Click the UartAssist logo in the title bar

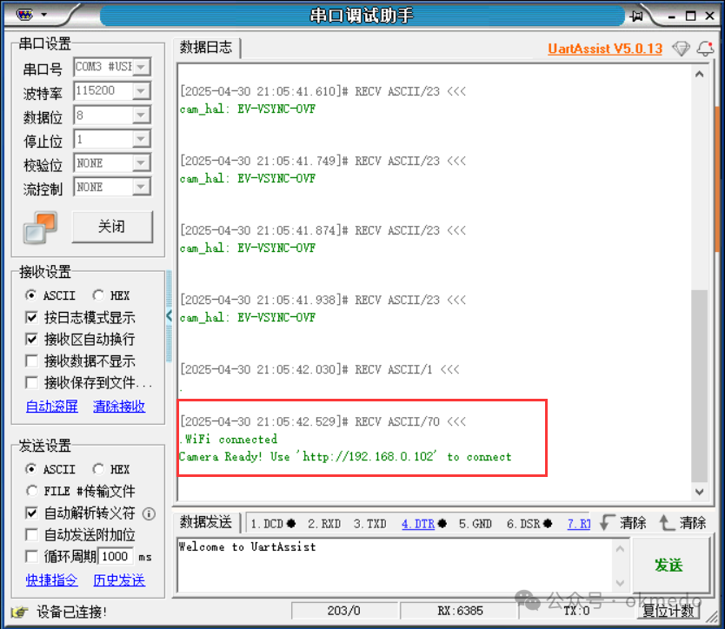coord(24,14)
